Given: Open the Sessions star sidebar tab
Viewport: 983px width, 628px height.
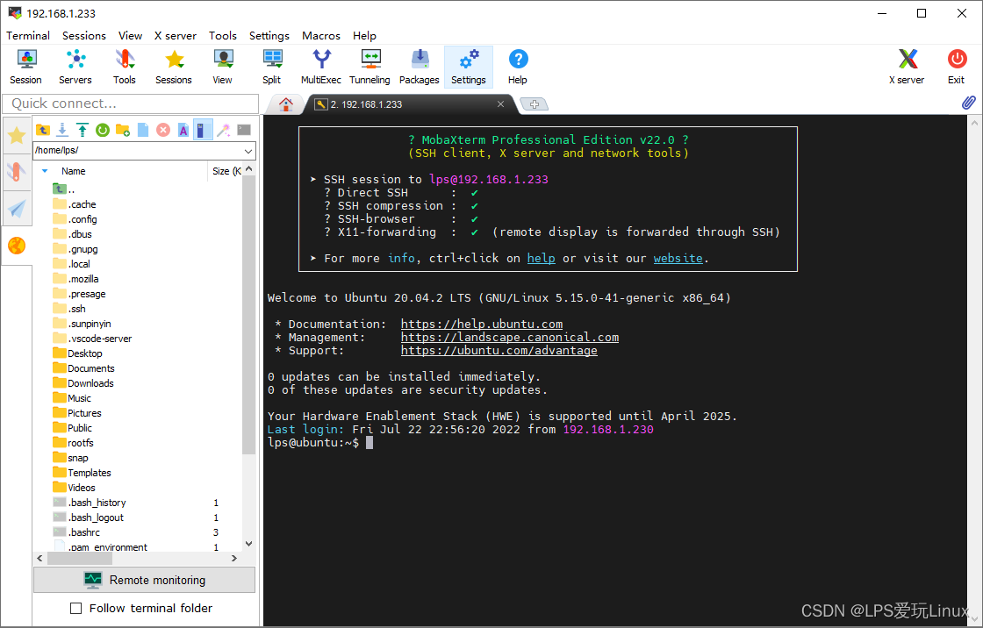Looking at the screenshot, I should pos(17,135).
